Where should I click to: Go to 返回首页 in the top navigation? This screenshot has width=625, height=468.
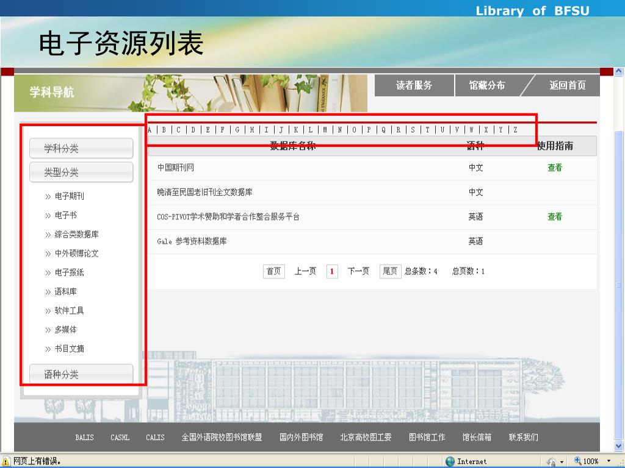568,85
